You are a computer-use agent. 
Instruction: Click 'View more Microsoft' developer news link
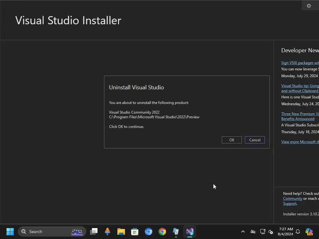[x=300, y=142]
